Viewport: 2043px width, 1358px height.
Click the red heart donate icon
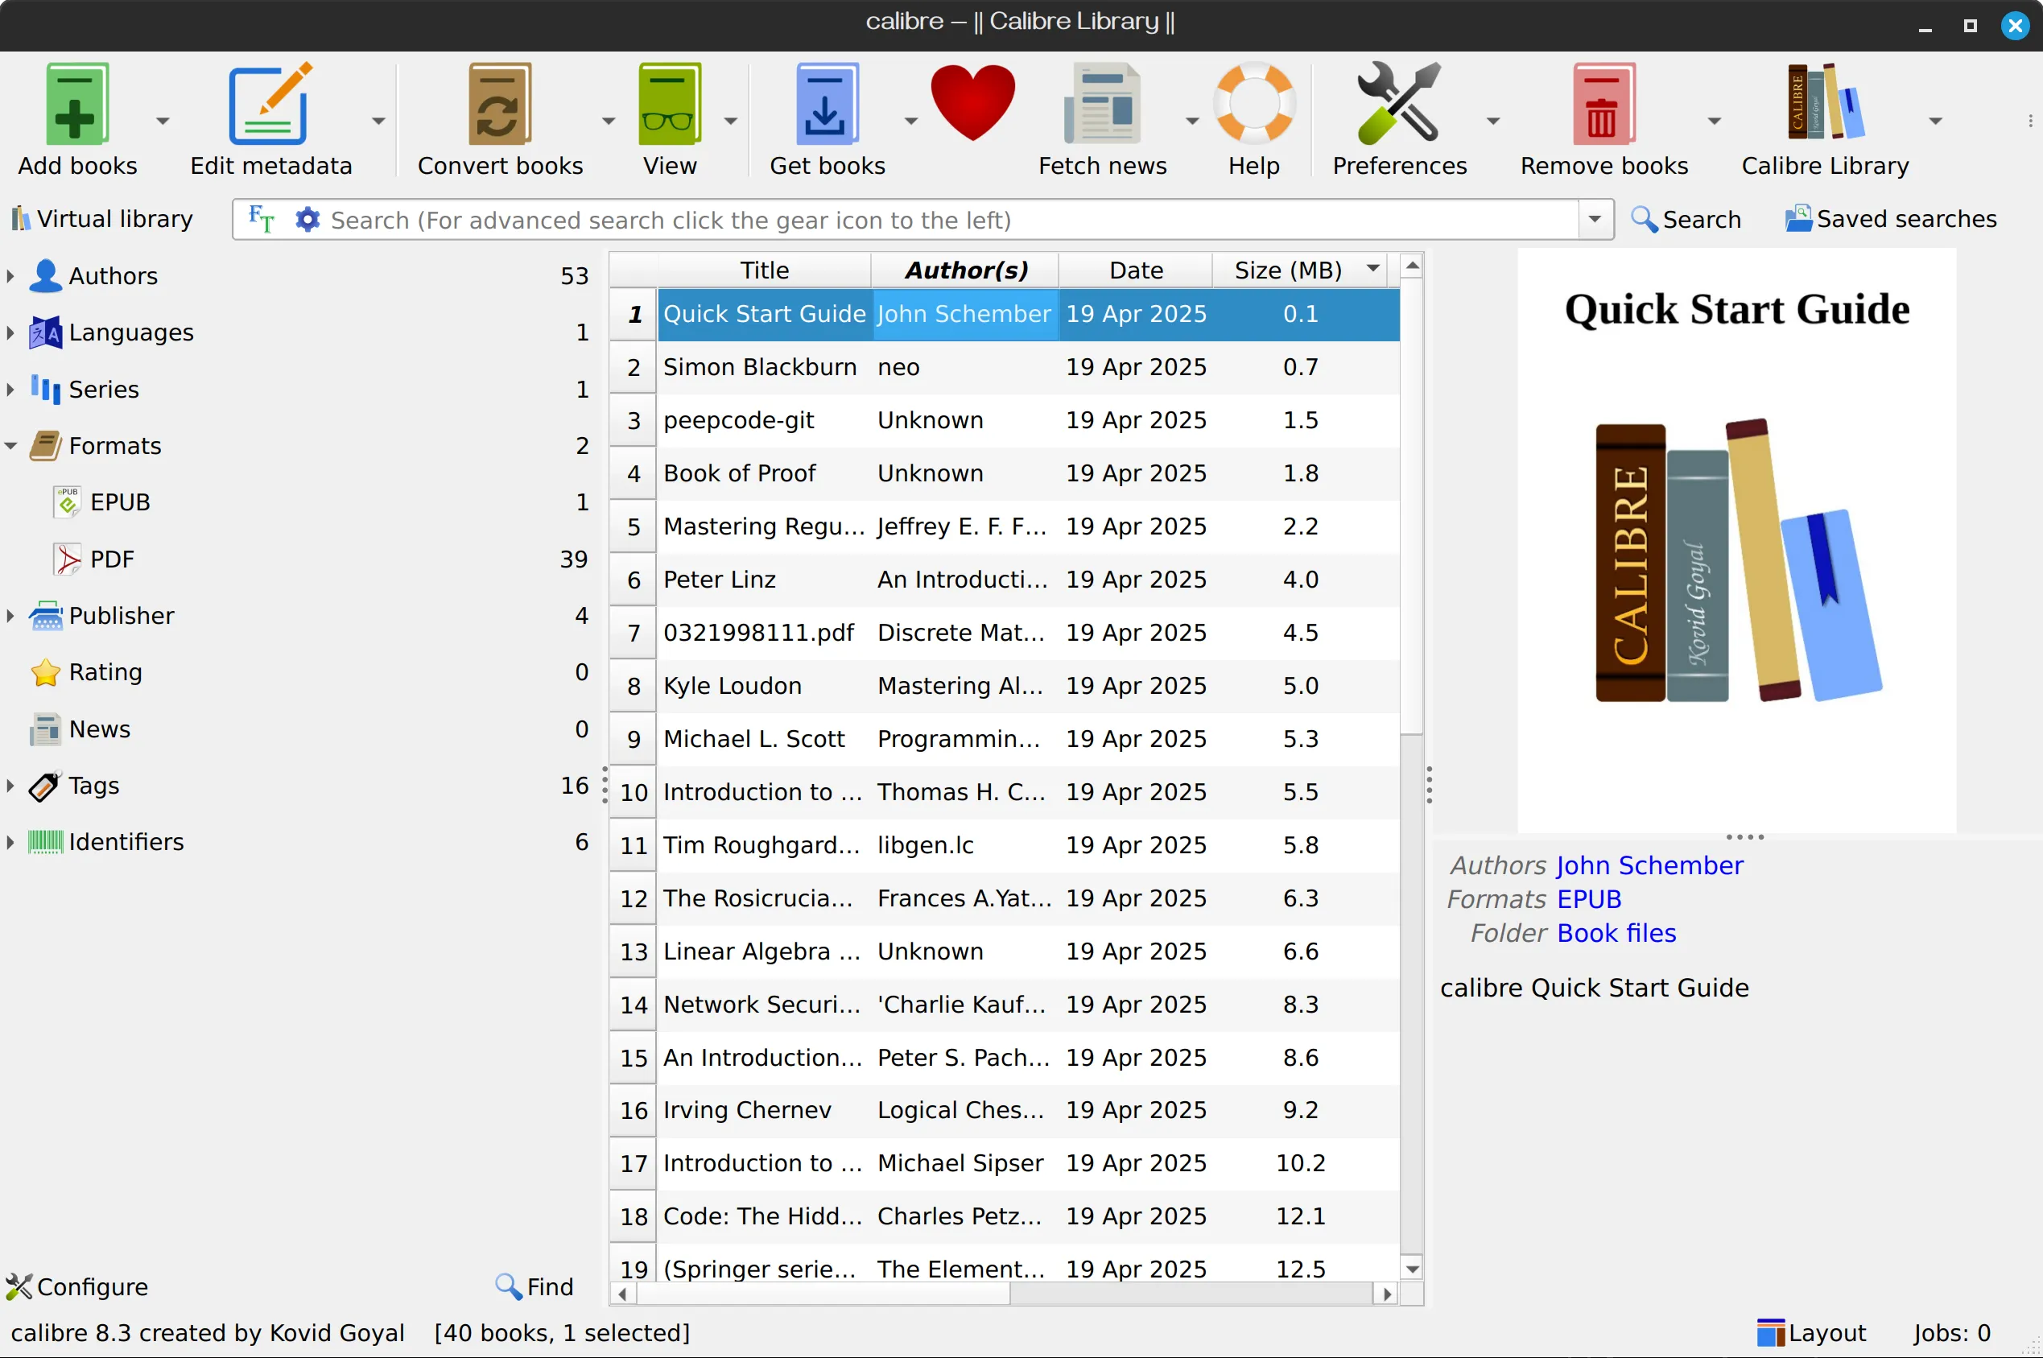[x=972, y=102]
